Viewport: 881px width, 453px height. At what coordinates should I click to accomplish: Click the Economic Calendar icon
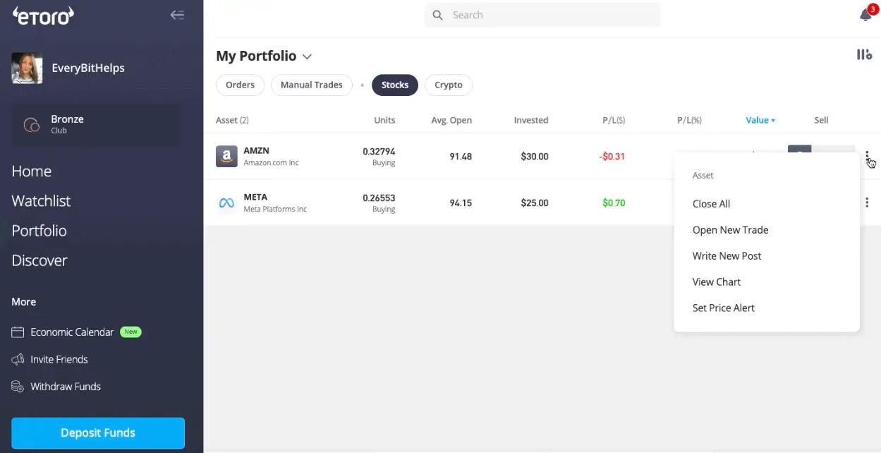18,332
